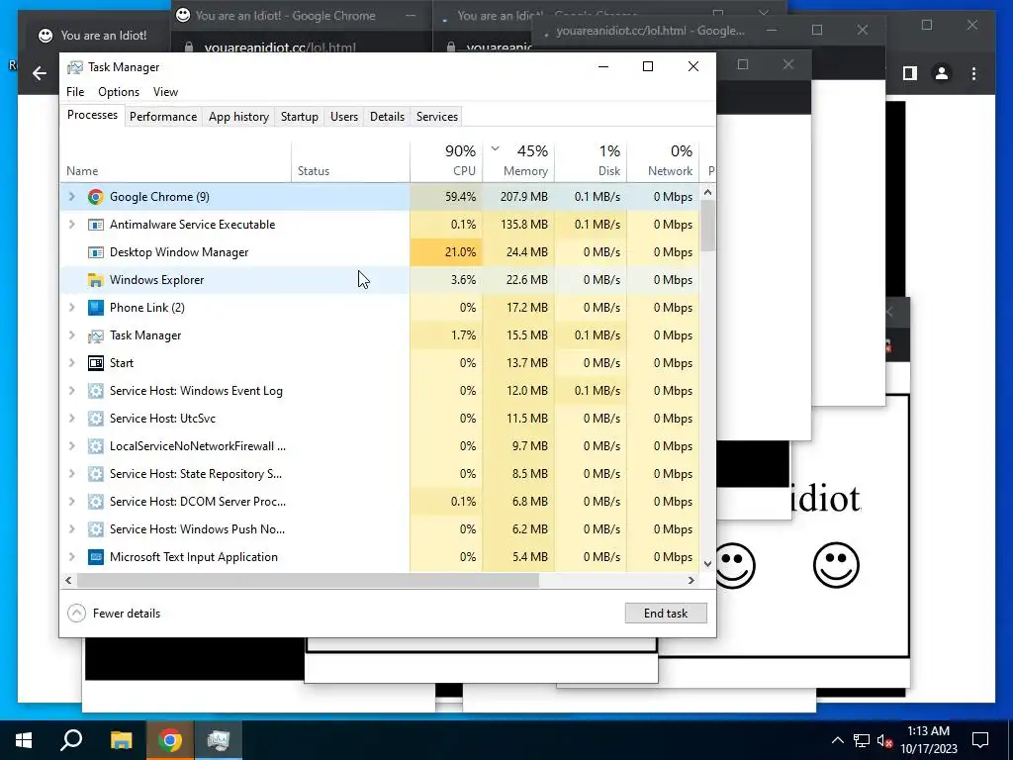Open the Chrome profile avatar icon
Image resolution: width=1013 pixels, height=760 pixels.
point(942,73)
